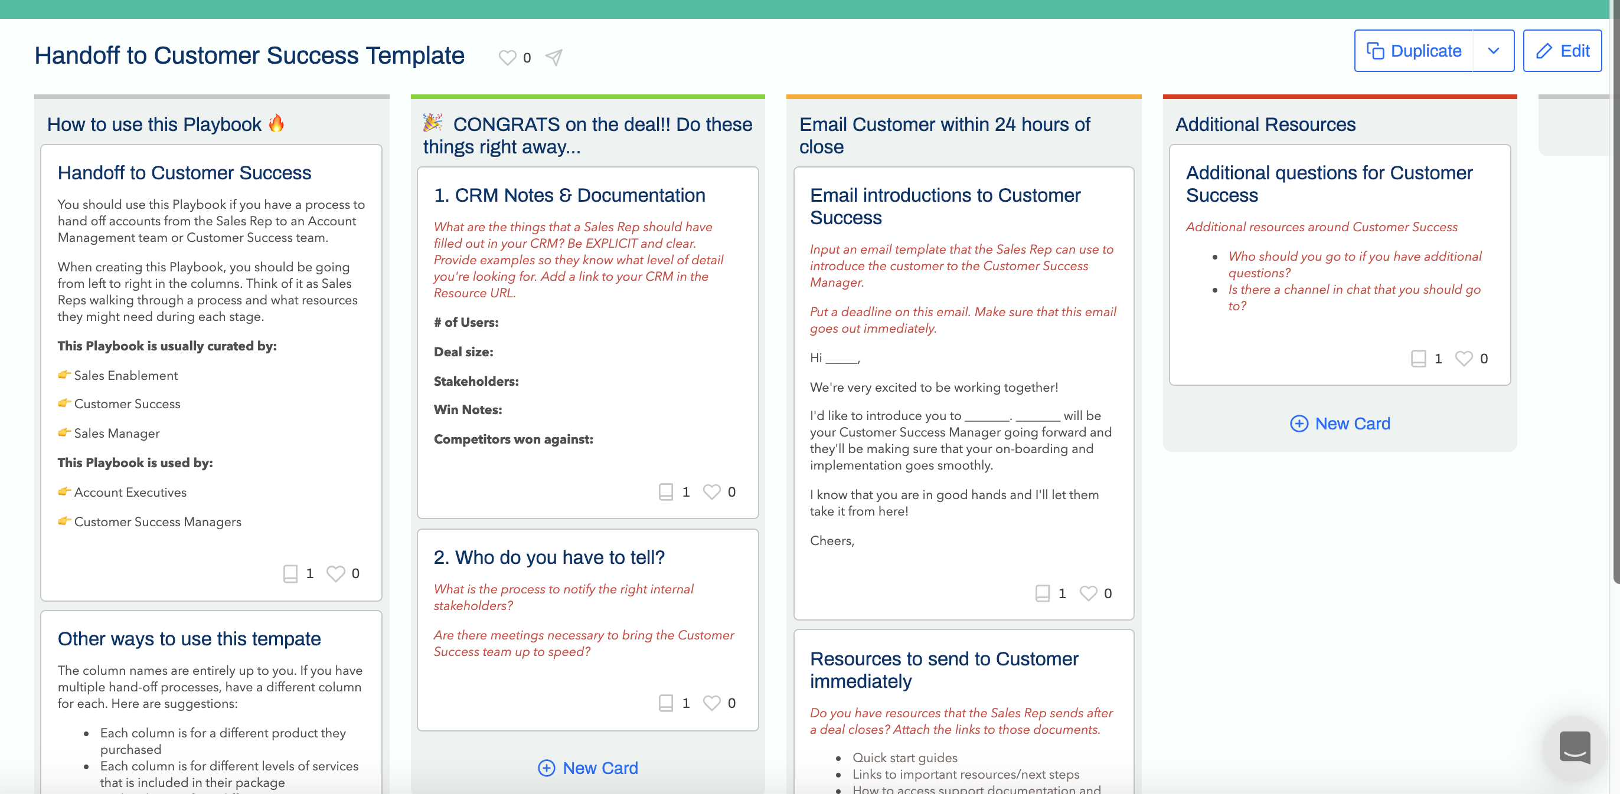The height and width of the screenshot is (794, 1620).
Task: Click the 'Stakeholders:' field label
Action: (476, 382)
